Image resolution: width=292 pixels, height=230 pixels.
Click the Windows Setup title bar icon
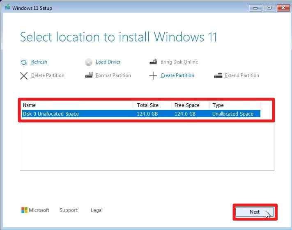(x=7, y=7)
